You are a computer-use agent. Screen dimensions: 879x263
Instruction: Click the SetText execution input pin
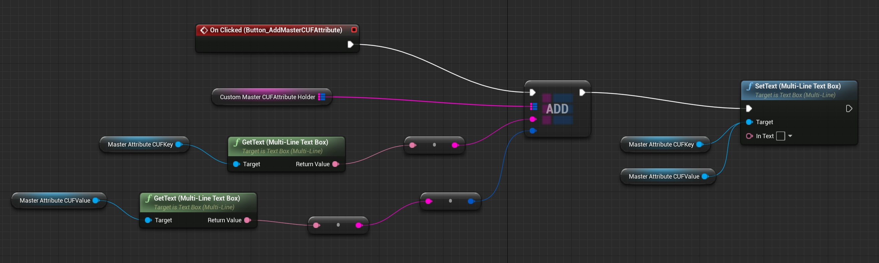click(x=749, y=108)
